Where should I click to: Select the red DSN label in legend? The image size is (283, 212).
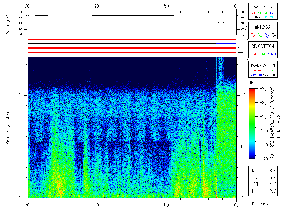[254, 13]
